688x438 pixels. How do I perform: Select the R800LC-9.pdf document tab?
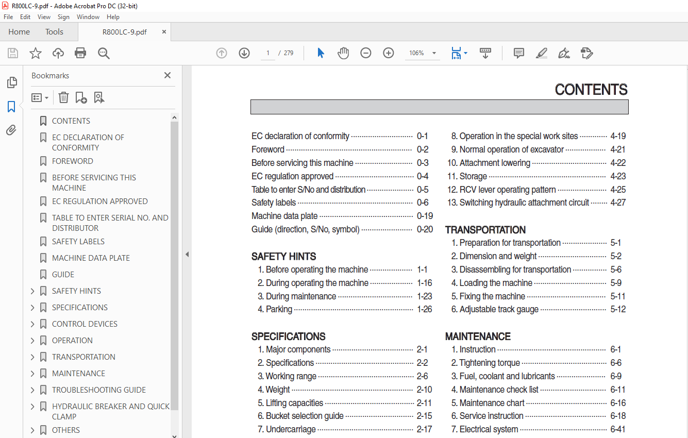[x=124, y=32]
